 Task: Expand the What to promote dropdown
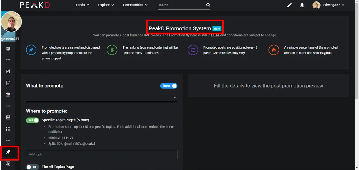coord(102,97)
